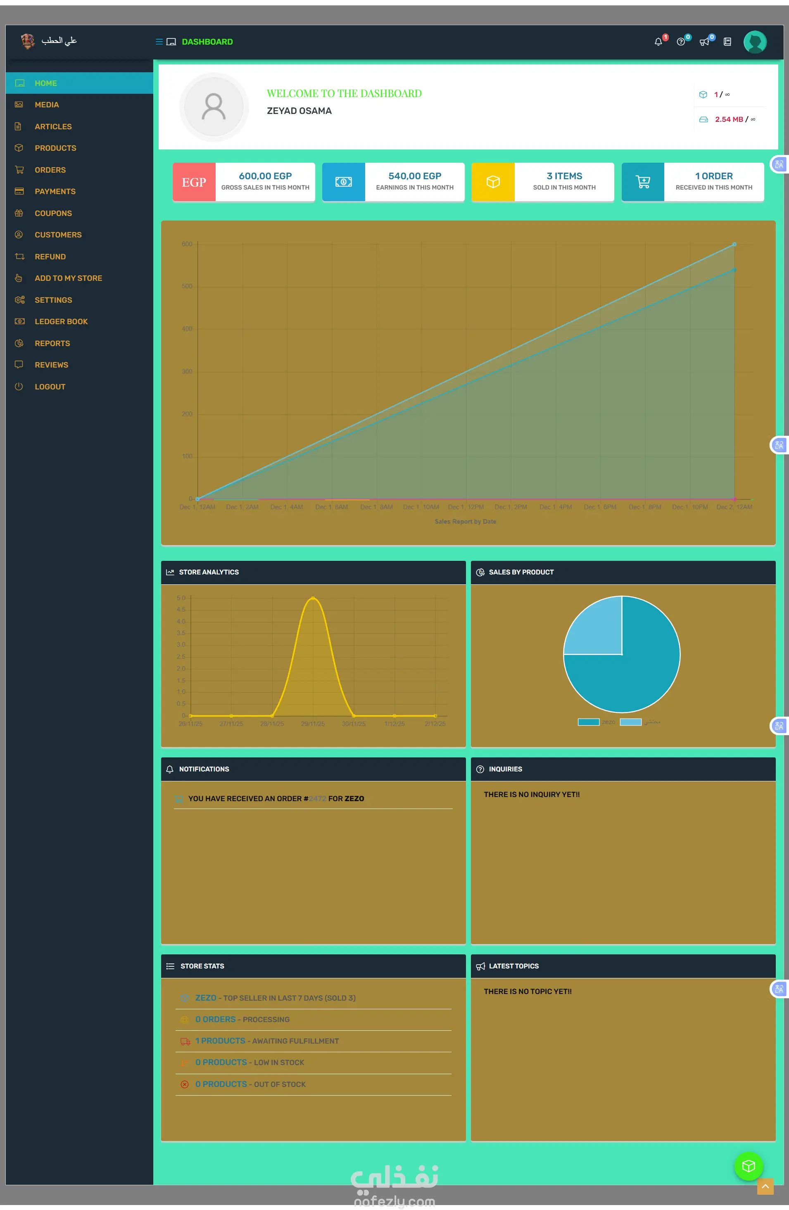Click the peak point at 29/11/25 in Store Analytics

[313, 598]
